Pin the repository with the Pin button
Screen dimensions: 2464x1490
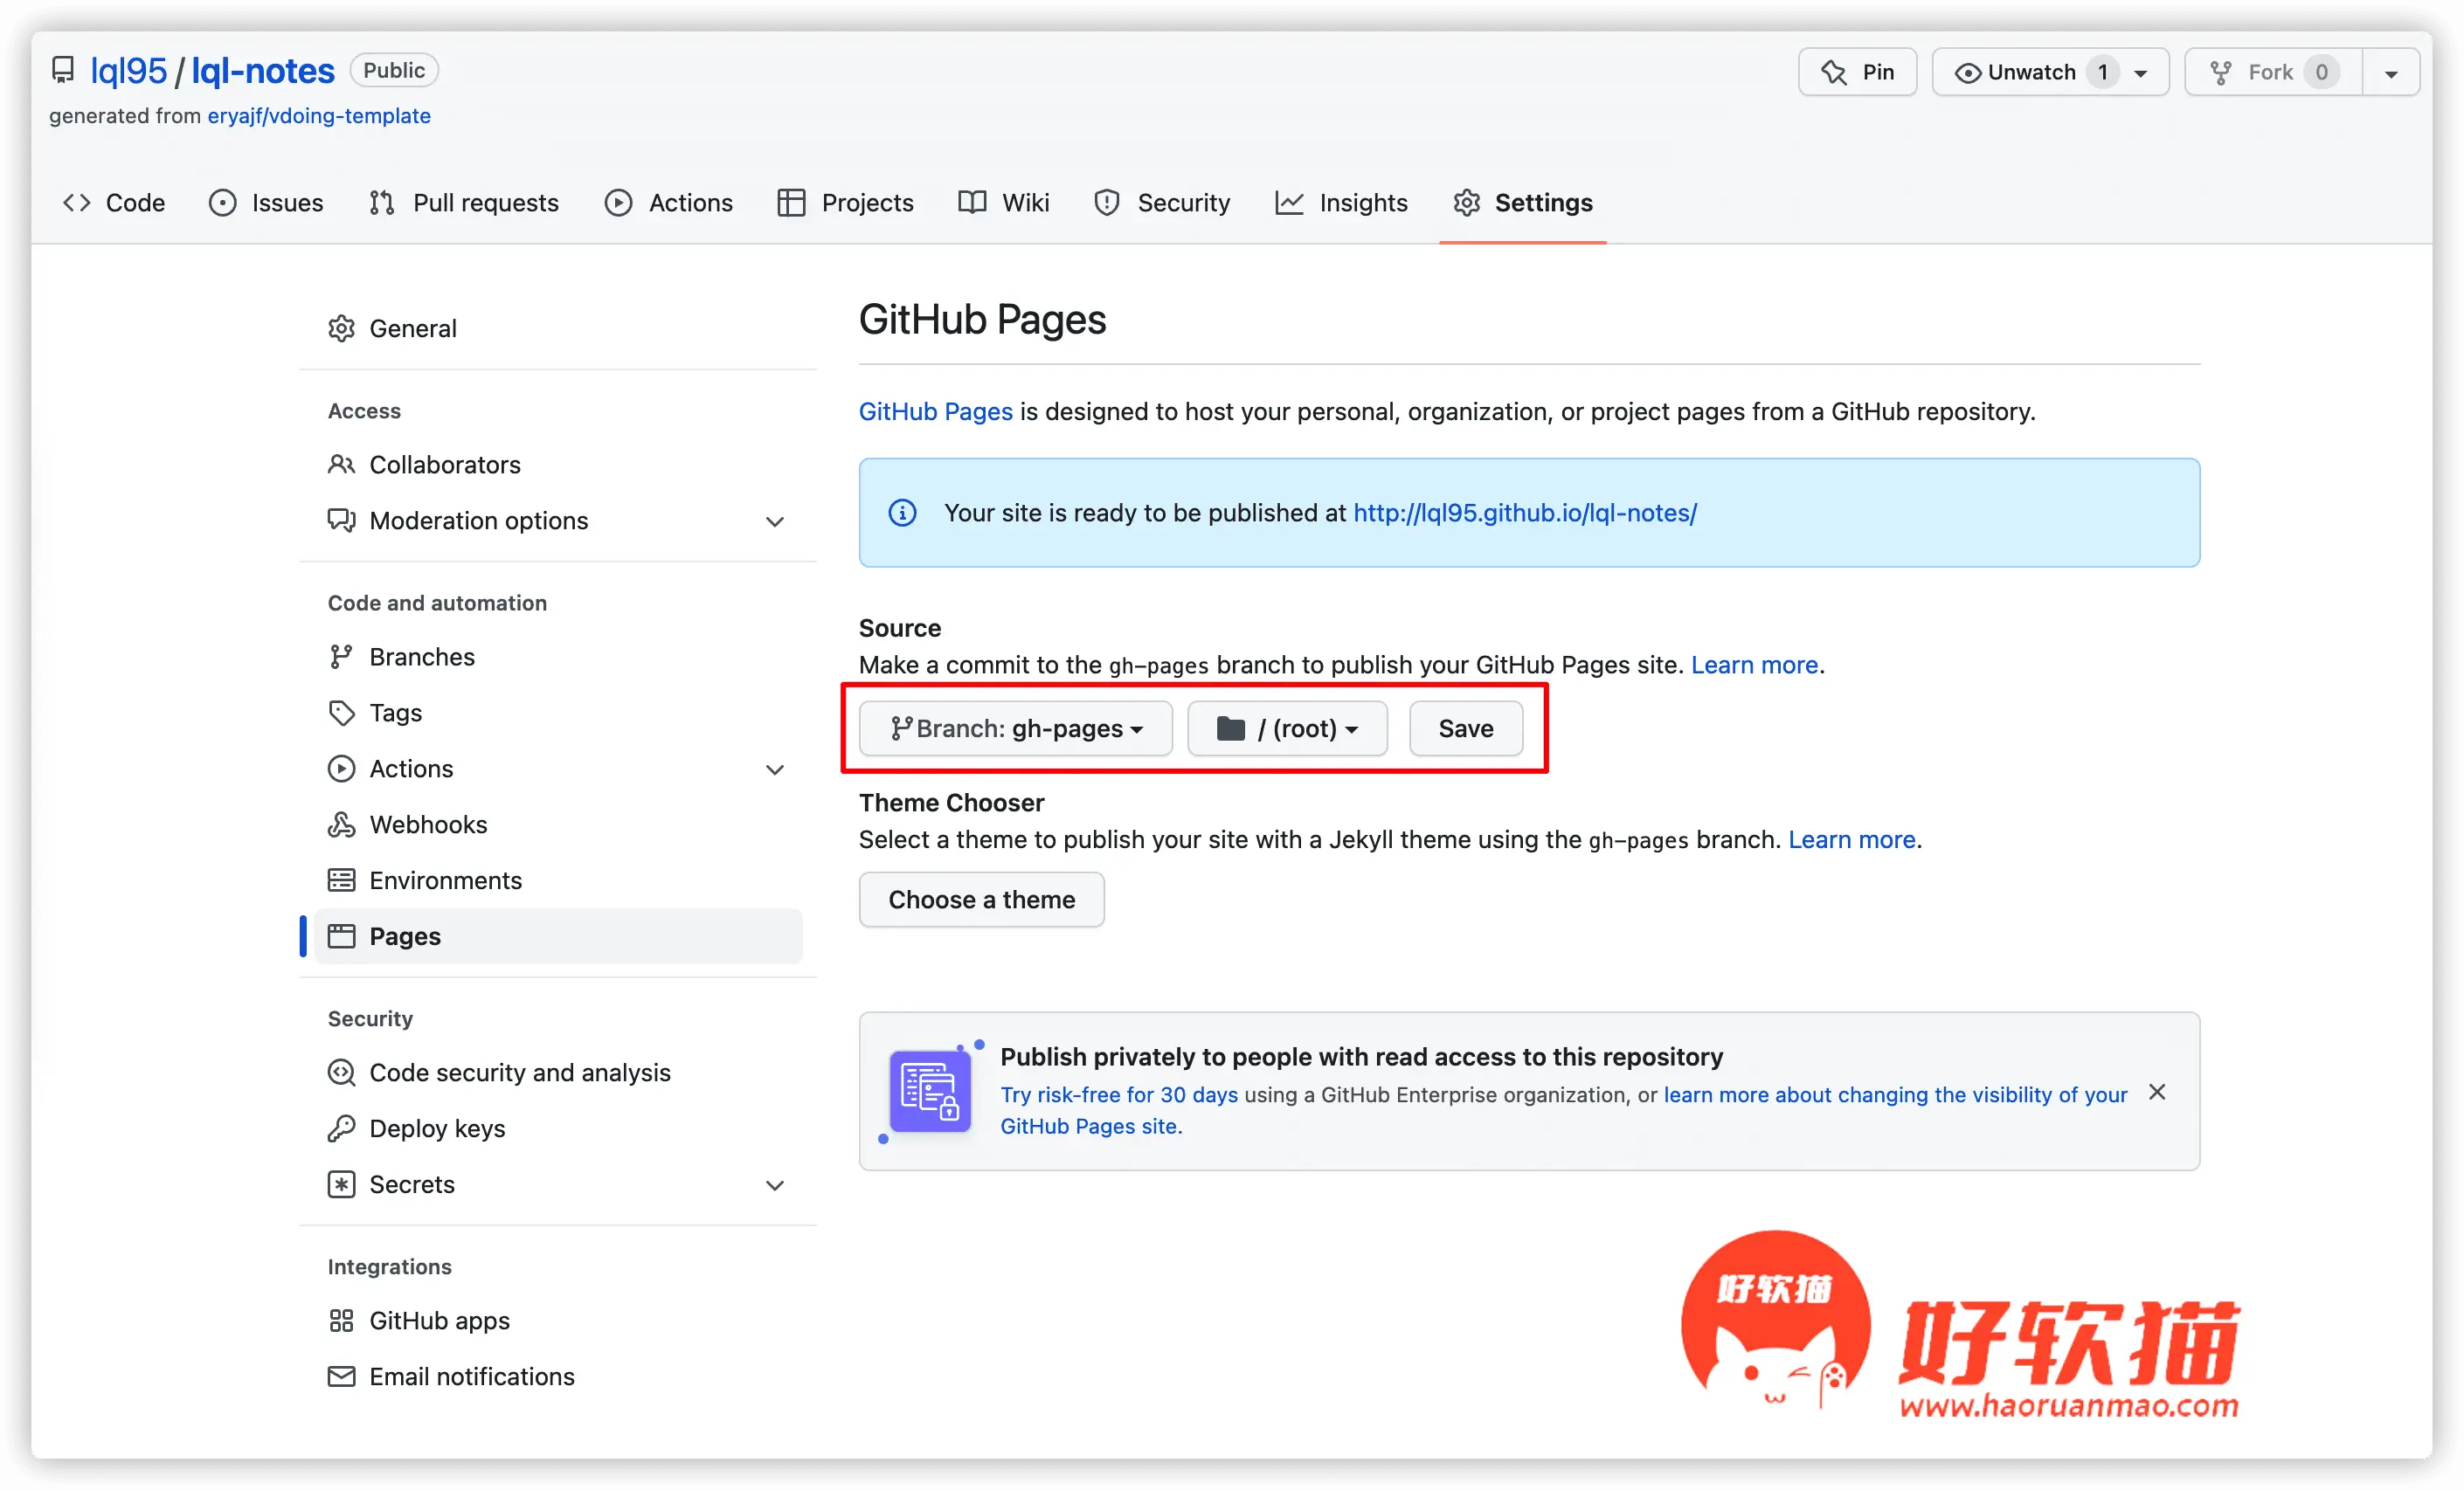[x=1857, y=72]
